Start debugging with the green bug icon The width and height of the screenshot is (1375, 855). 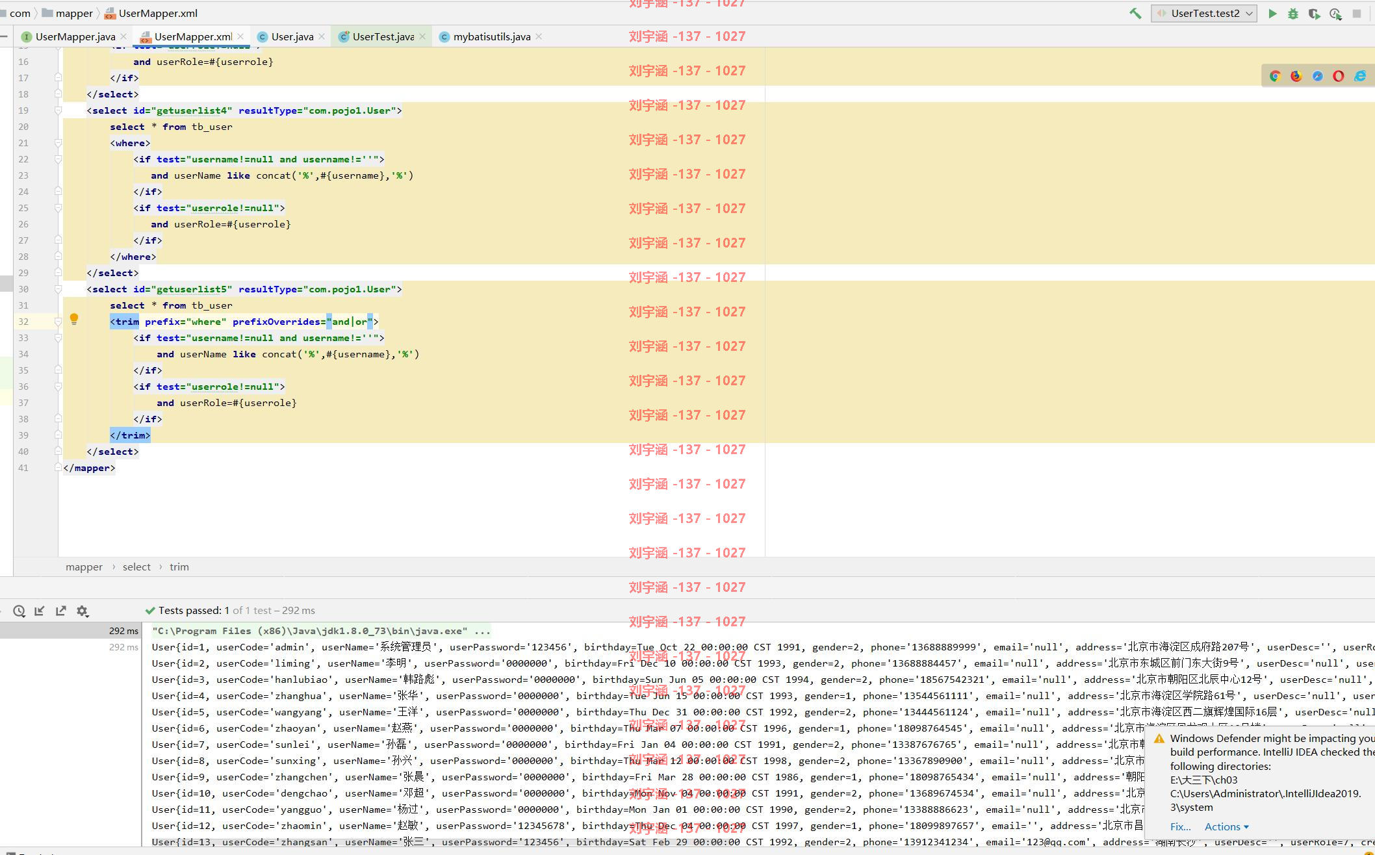click(x=1293, y=13)
